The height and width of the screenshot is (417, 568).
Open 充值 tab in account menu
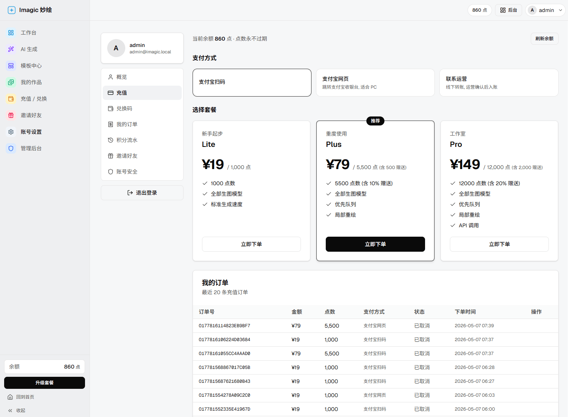click(x=142, y=93)
